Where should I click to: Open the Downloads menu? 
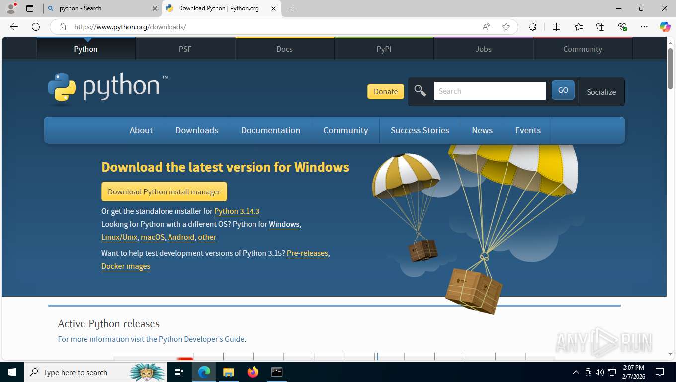point(197,130)
